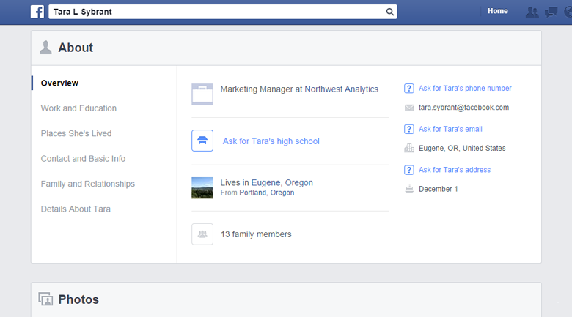Click Ask for Tara's high school link
This screenshot has height=317, width=572.
[271, 141]
